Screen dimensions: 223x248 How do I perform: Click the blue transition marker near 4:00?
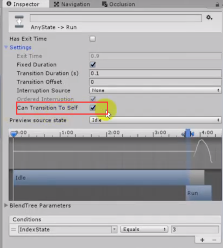click(188, 133)
